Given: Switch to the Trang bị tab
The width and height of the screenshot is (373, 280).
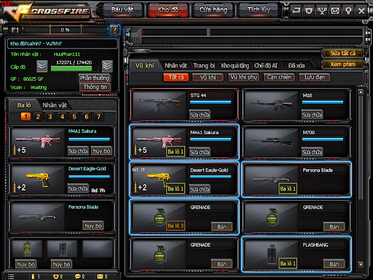Looking at the screenshot, I should [x=204, y=65].
